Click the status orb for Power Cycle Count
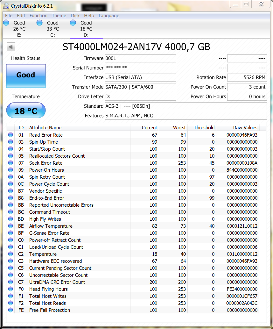Viewport: 273px width, 329px height. tap(10, 184)
